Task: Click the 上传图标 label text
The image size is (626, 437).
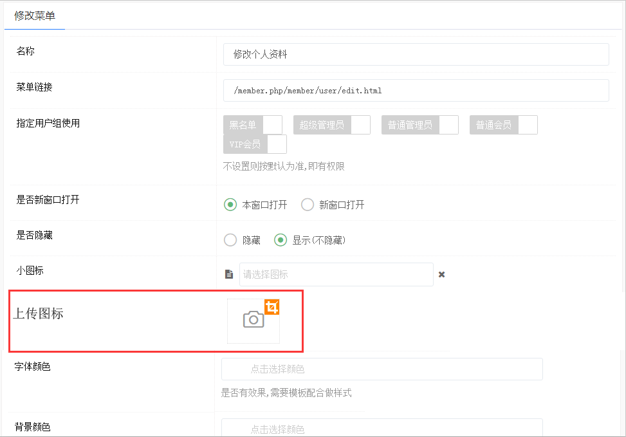Action: pos(39,314)
